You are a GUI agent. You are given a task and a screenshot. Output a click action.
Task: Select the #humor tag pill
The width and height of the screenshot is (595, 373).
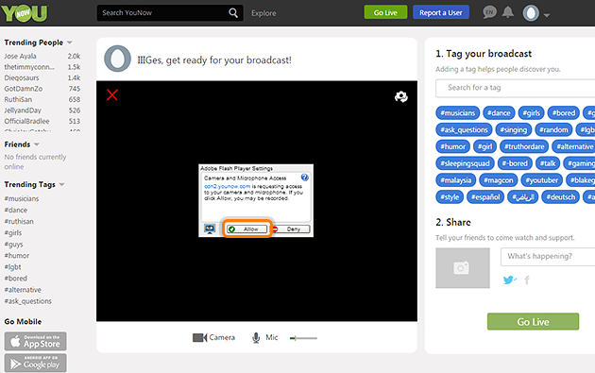[452, 146]
